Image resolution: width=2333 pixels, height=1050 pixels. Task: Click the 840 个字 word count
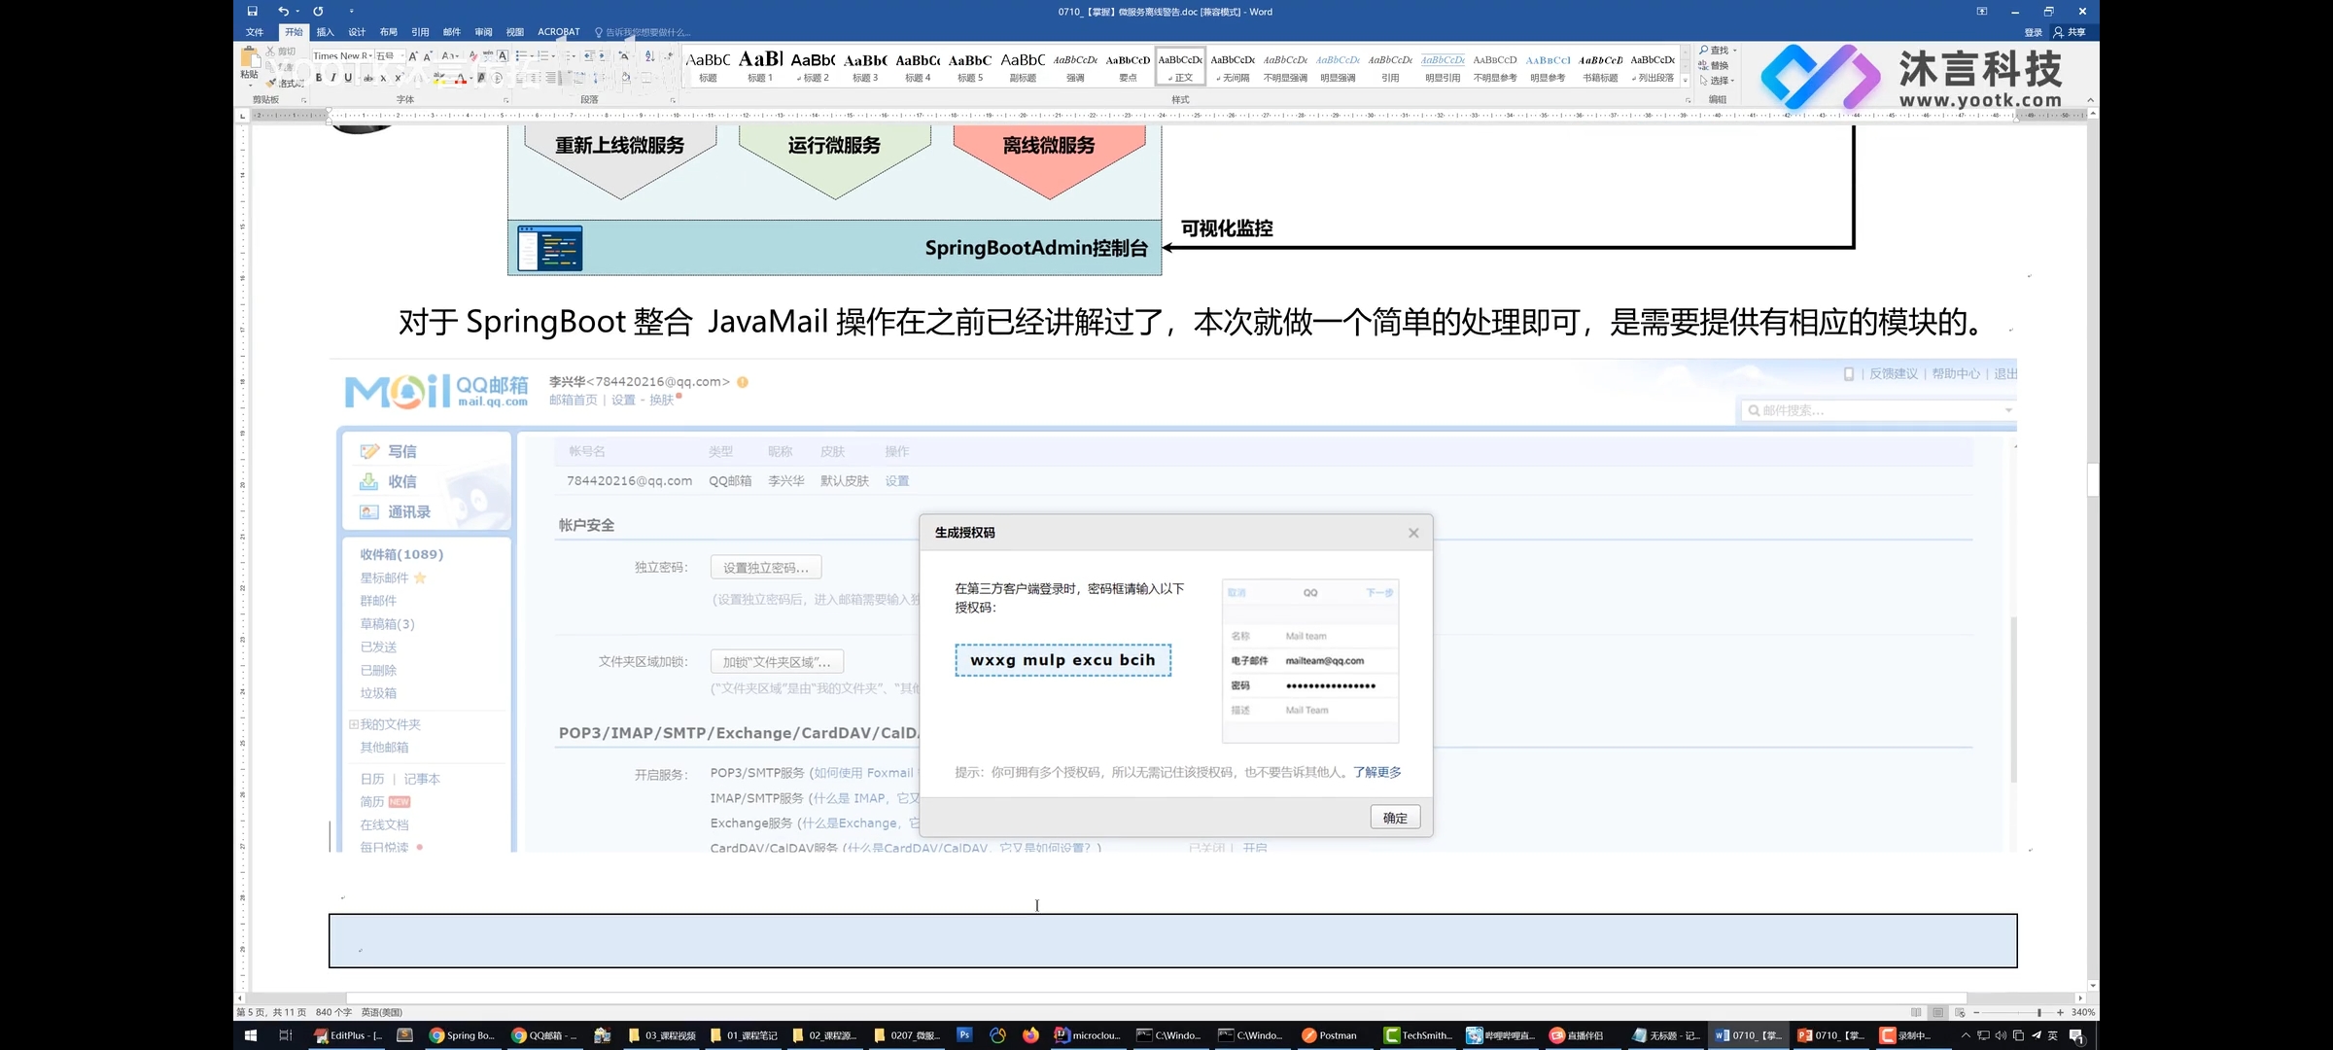[x=333, y=1012]
